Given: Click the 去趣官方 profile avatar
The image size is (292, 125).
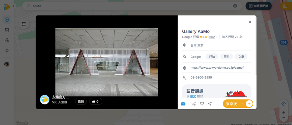Looking at the screenshot, I should (45, 99).
